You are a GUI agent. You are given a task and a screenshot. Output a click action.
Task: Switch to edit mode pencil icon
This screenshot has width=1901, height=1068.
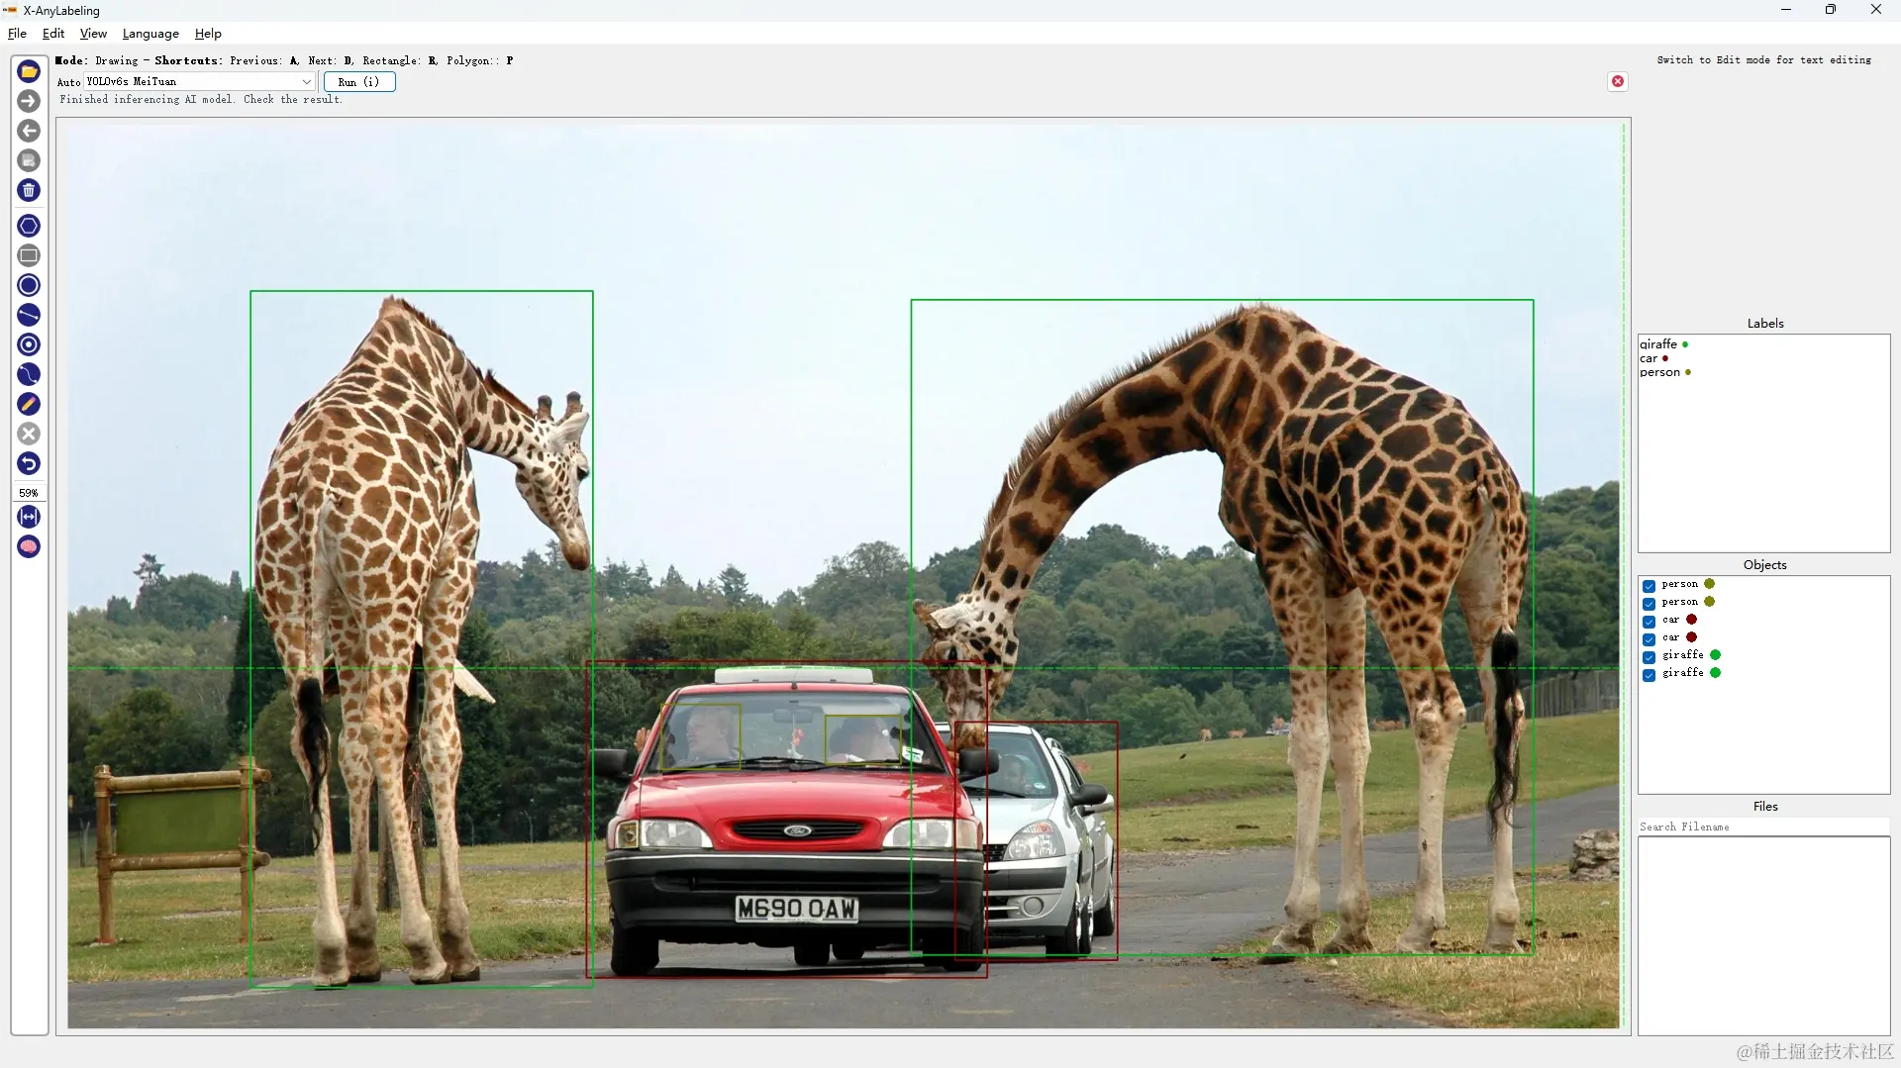[29, 404]
